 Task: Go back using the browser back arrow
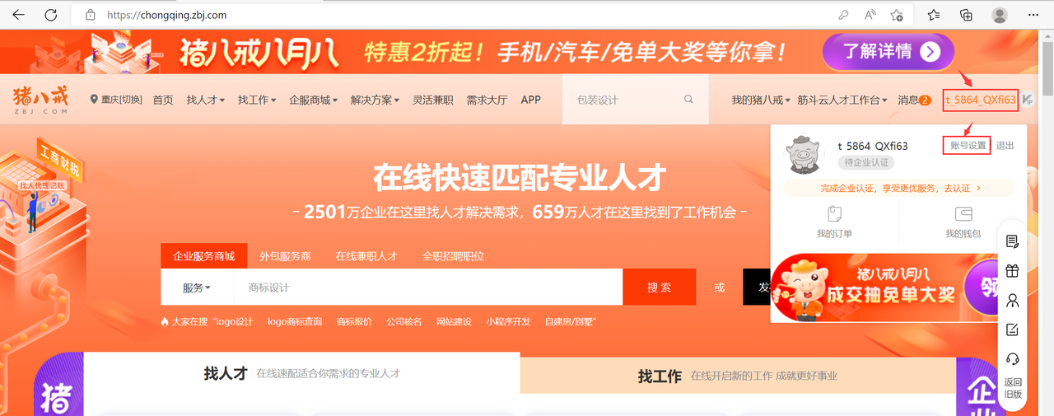coord(18,15)
